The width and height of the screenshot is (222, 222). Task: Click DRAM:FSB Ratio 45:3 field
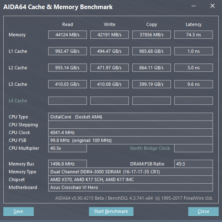(x=194, y=164)
